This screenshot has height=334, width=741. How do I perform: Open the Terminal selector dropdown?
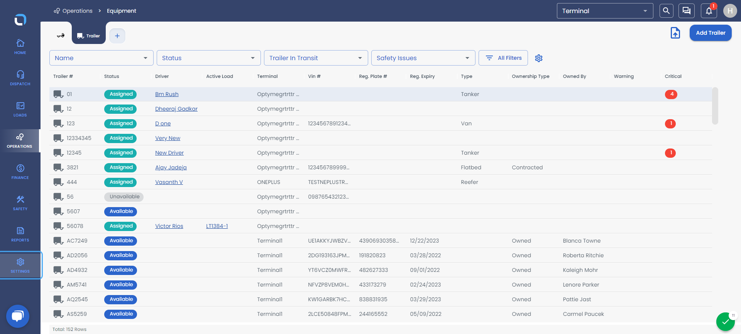click(x=605, y=11)
